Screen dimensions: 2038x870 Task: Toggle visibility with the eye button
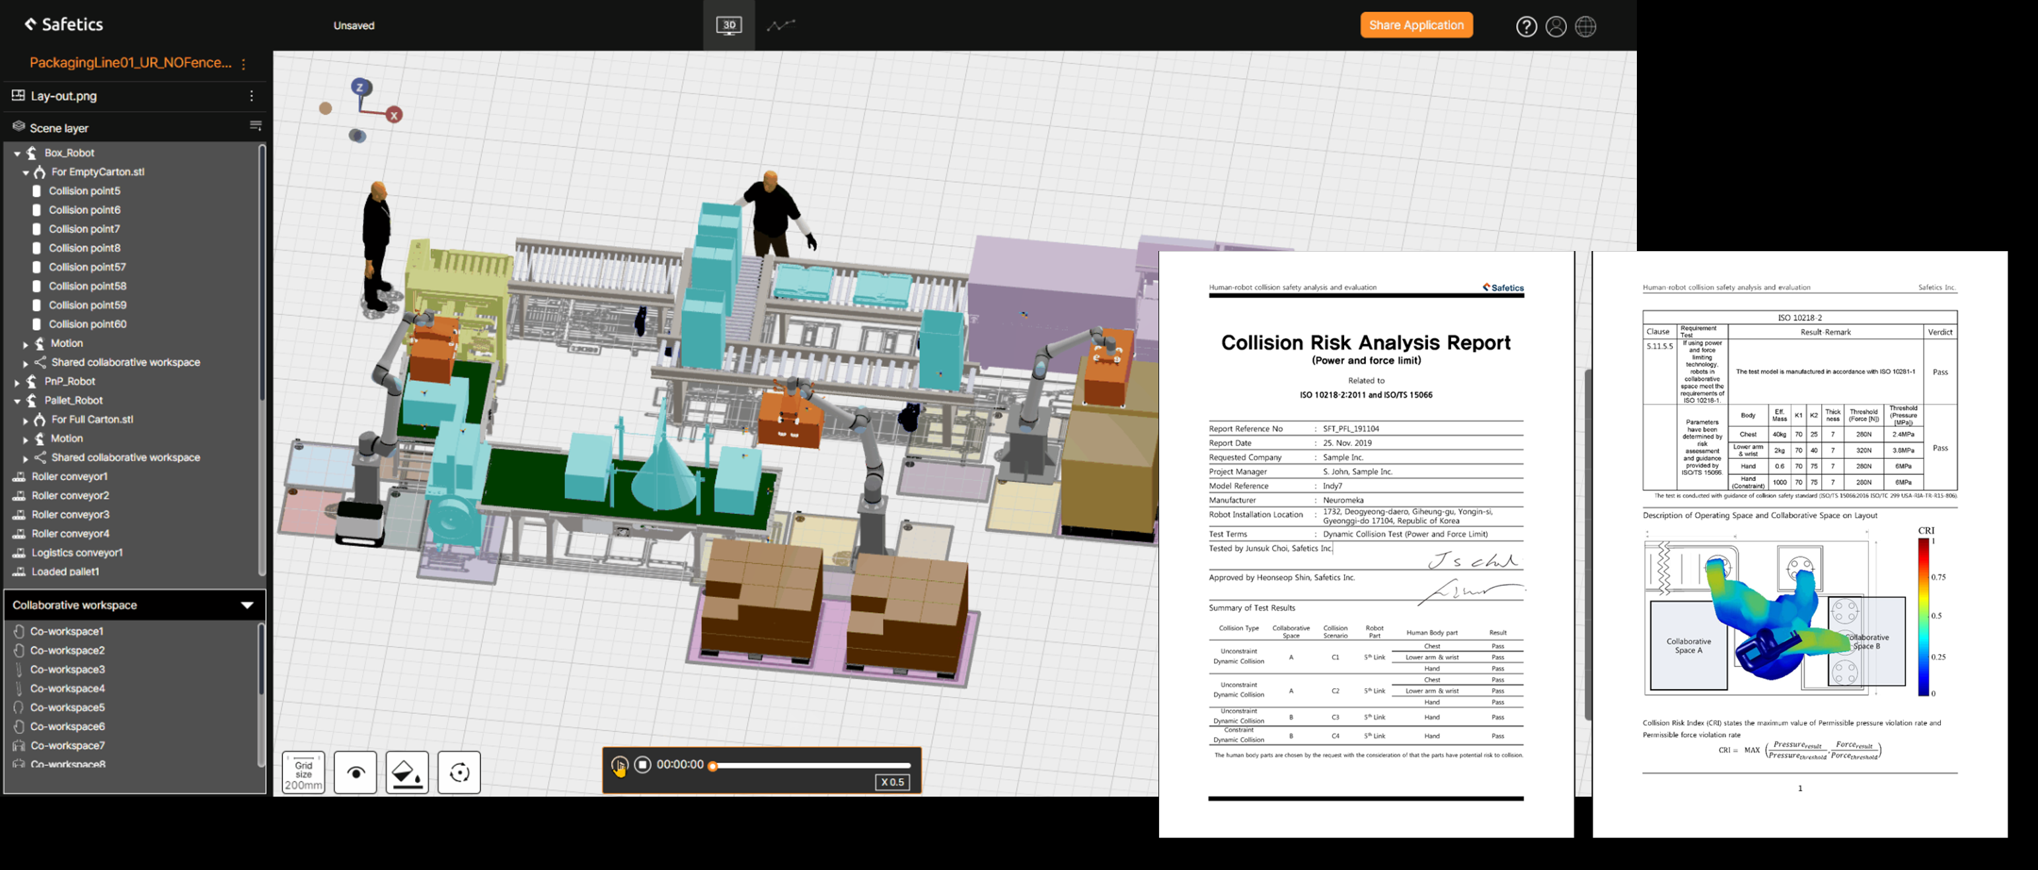(356, 773)
